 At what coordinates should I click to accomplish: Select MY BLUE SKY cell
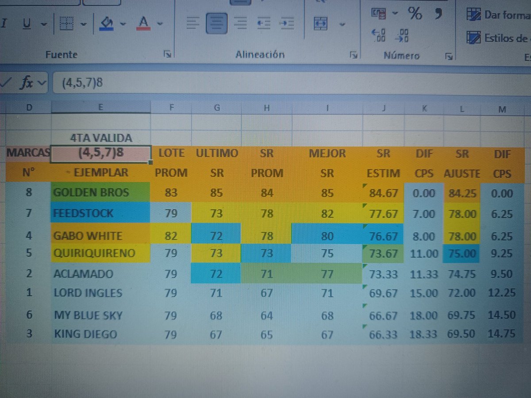(101, 315)
